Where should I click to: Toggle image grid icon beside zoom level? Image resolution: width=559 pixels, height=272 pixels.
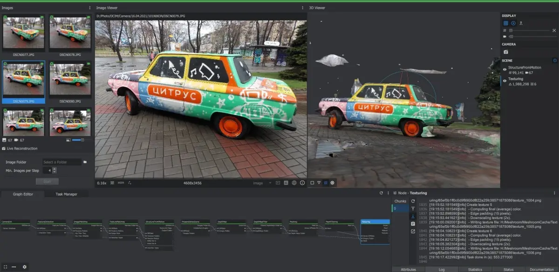(112, 183)
